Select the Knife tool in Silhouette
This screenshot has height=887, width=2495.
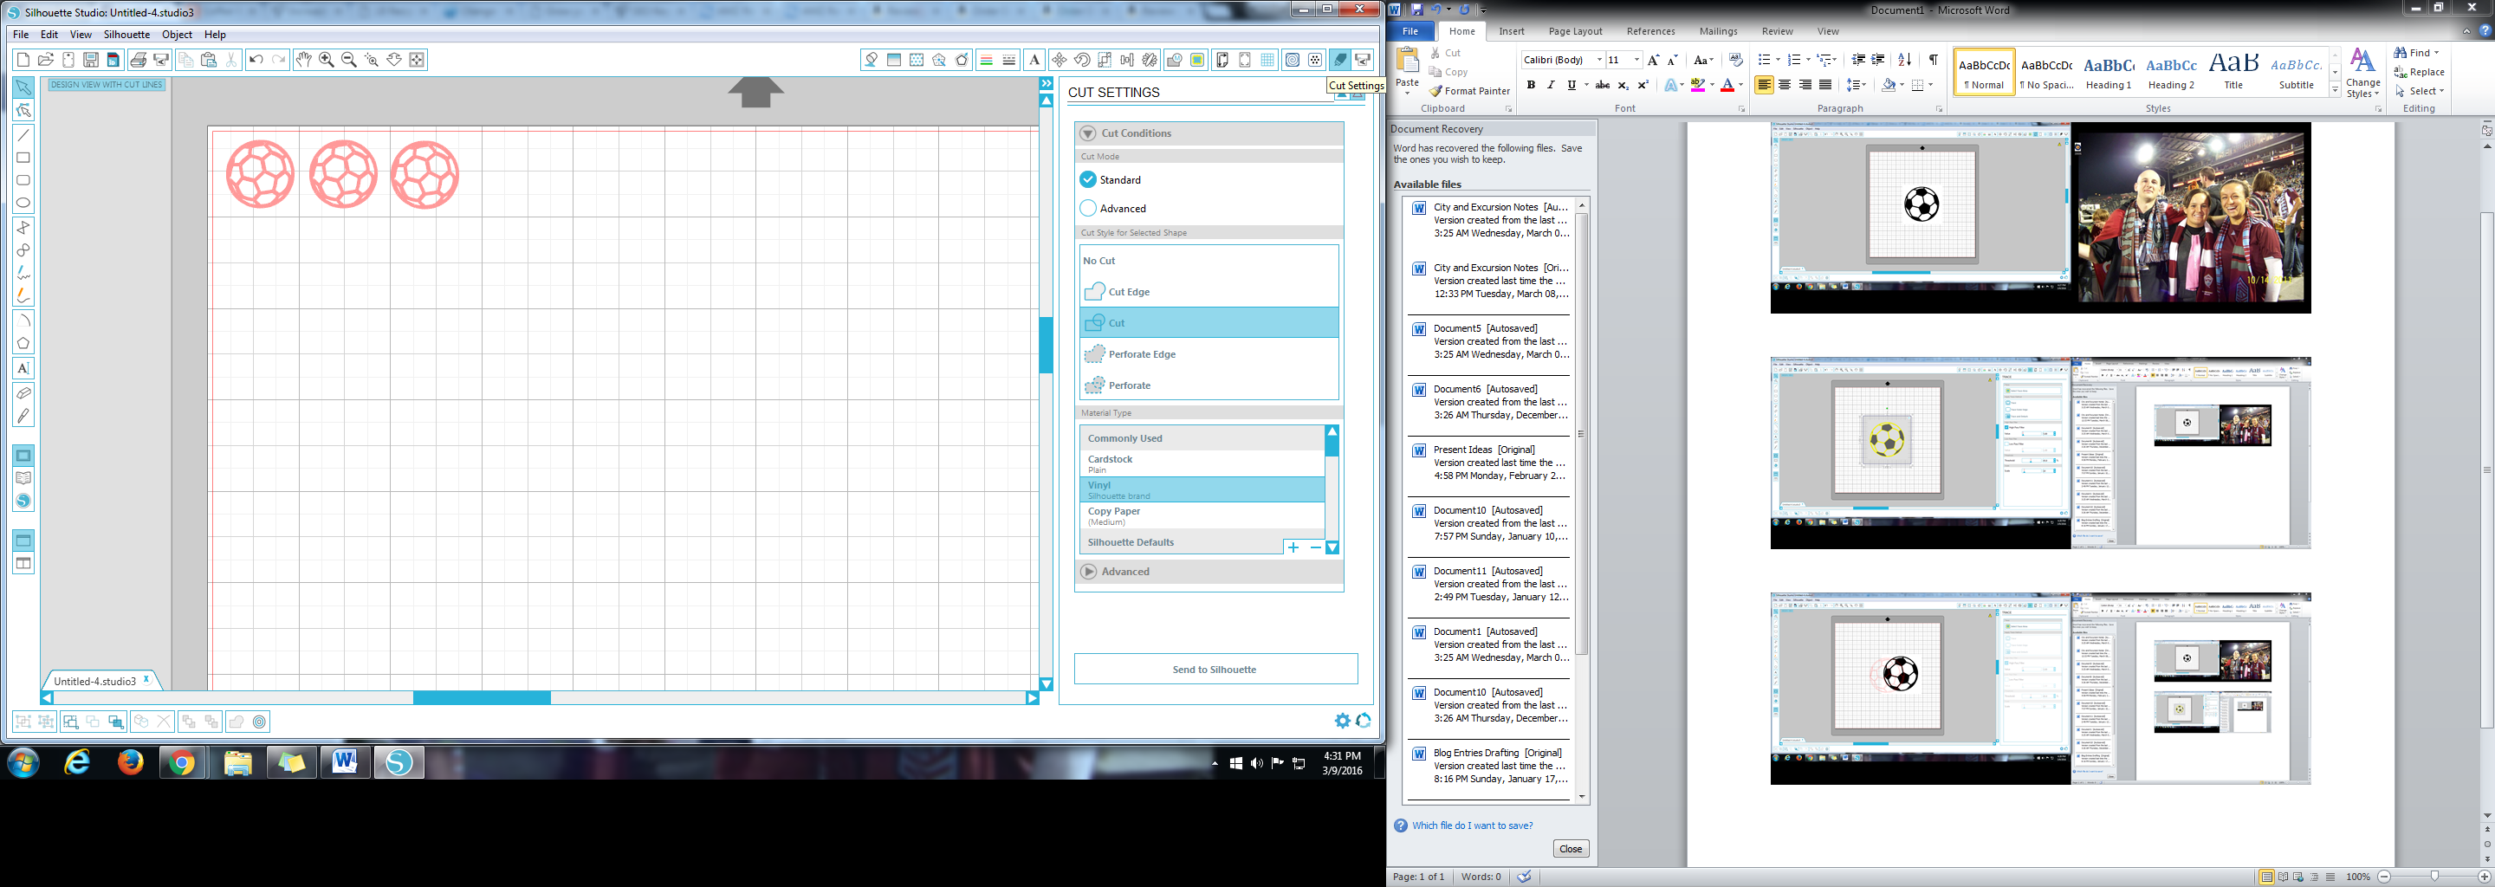click(23, 416)
